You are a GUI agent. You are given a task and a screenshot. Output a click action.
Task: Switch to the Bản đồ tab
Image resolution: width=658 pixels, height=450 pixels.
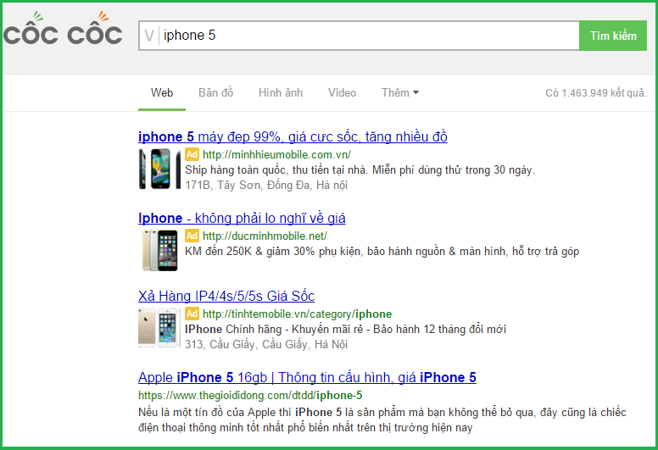click(215, 92)
